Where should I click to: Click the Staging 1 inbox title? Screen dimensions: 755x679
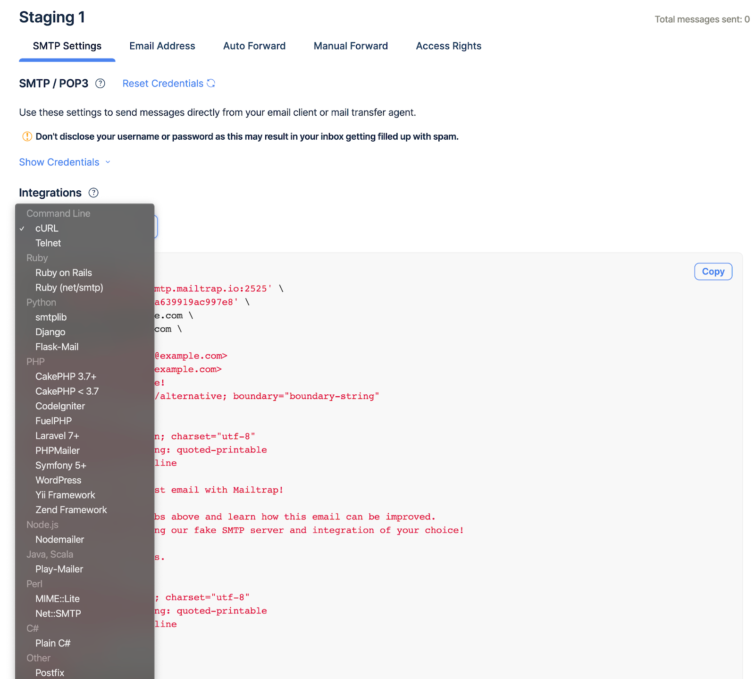(x=52, y=17)
